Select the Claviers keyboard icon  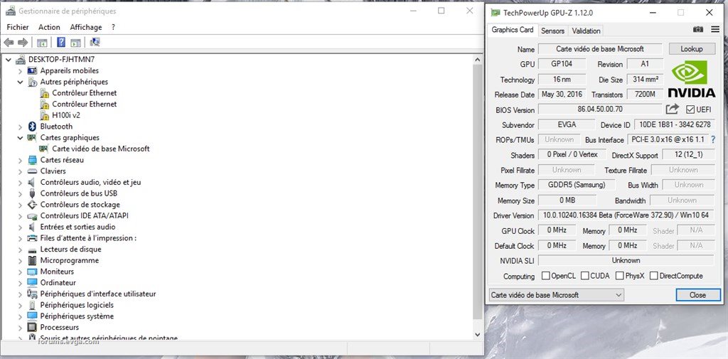coord(32,171)
